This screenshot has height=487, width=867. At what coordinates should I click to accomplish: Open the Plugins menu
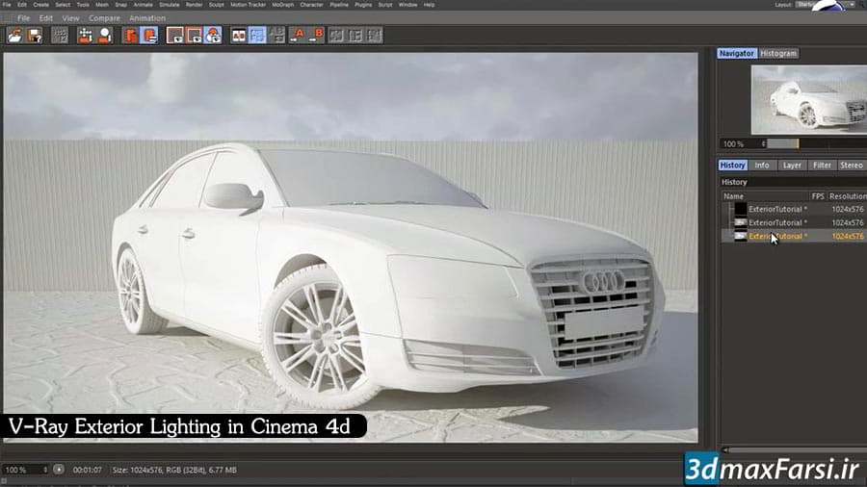pyautogui.click(x=363, y=5)
